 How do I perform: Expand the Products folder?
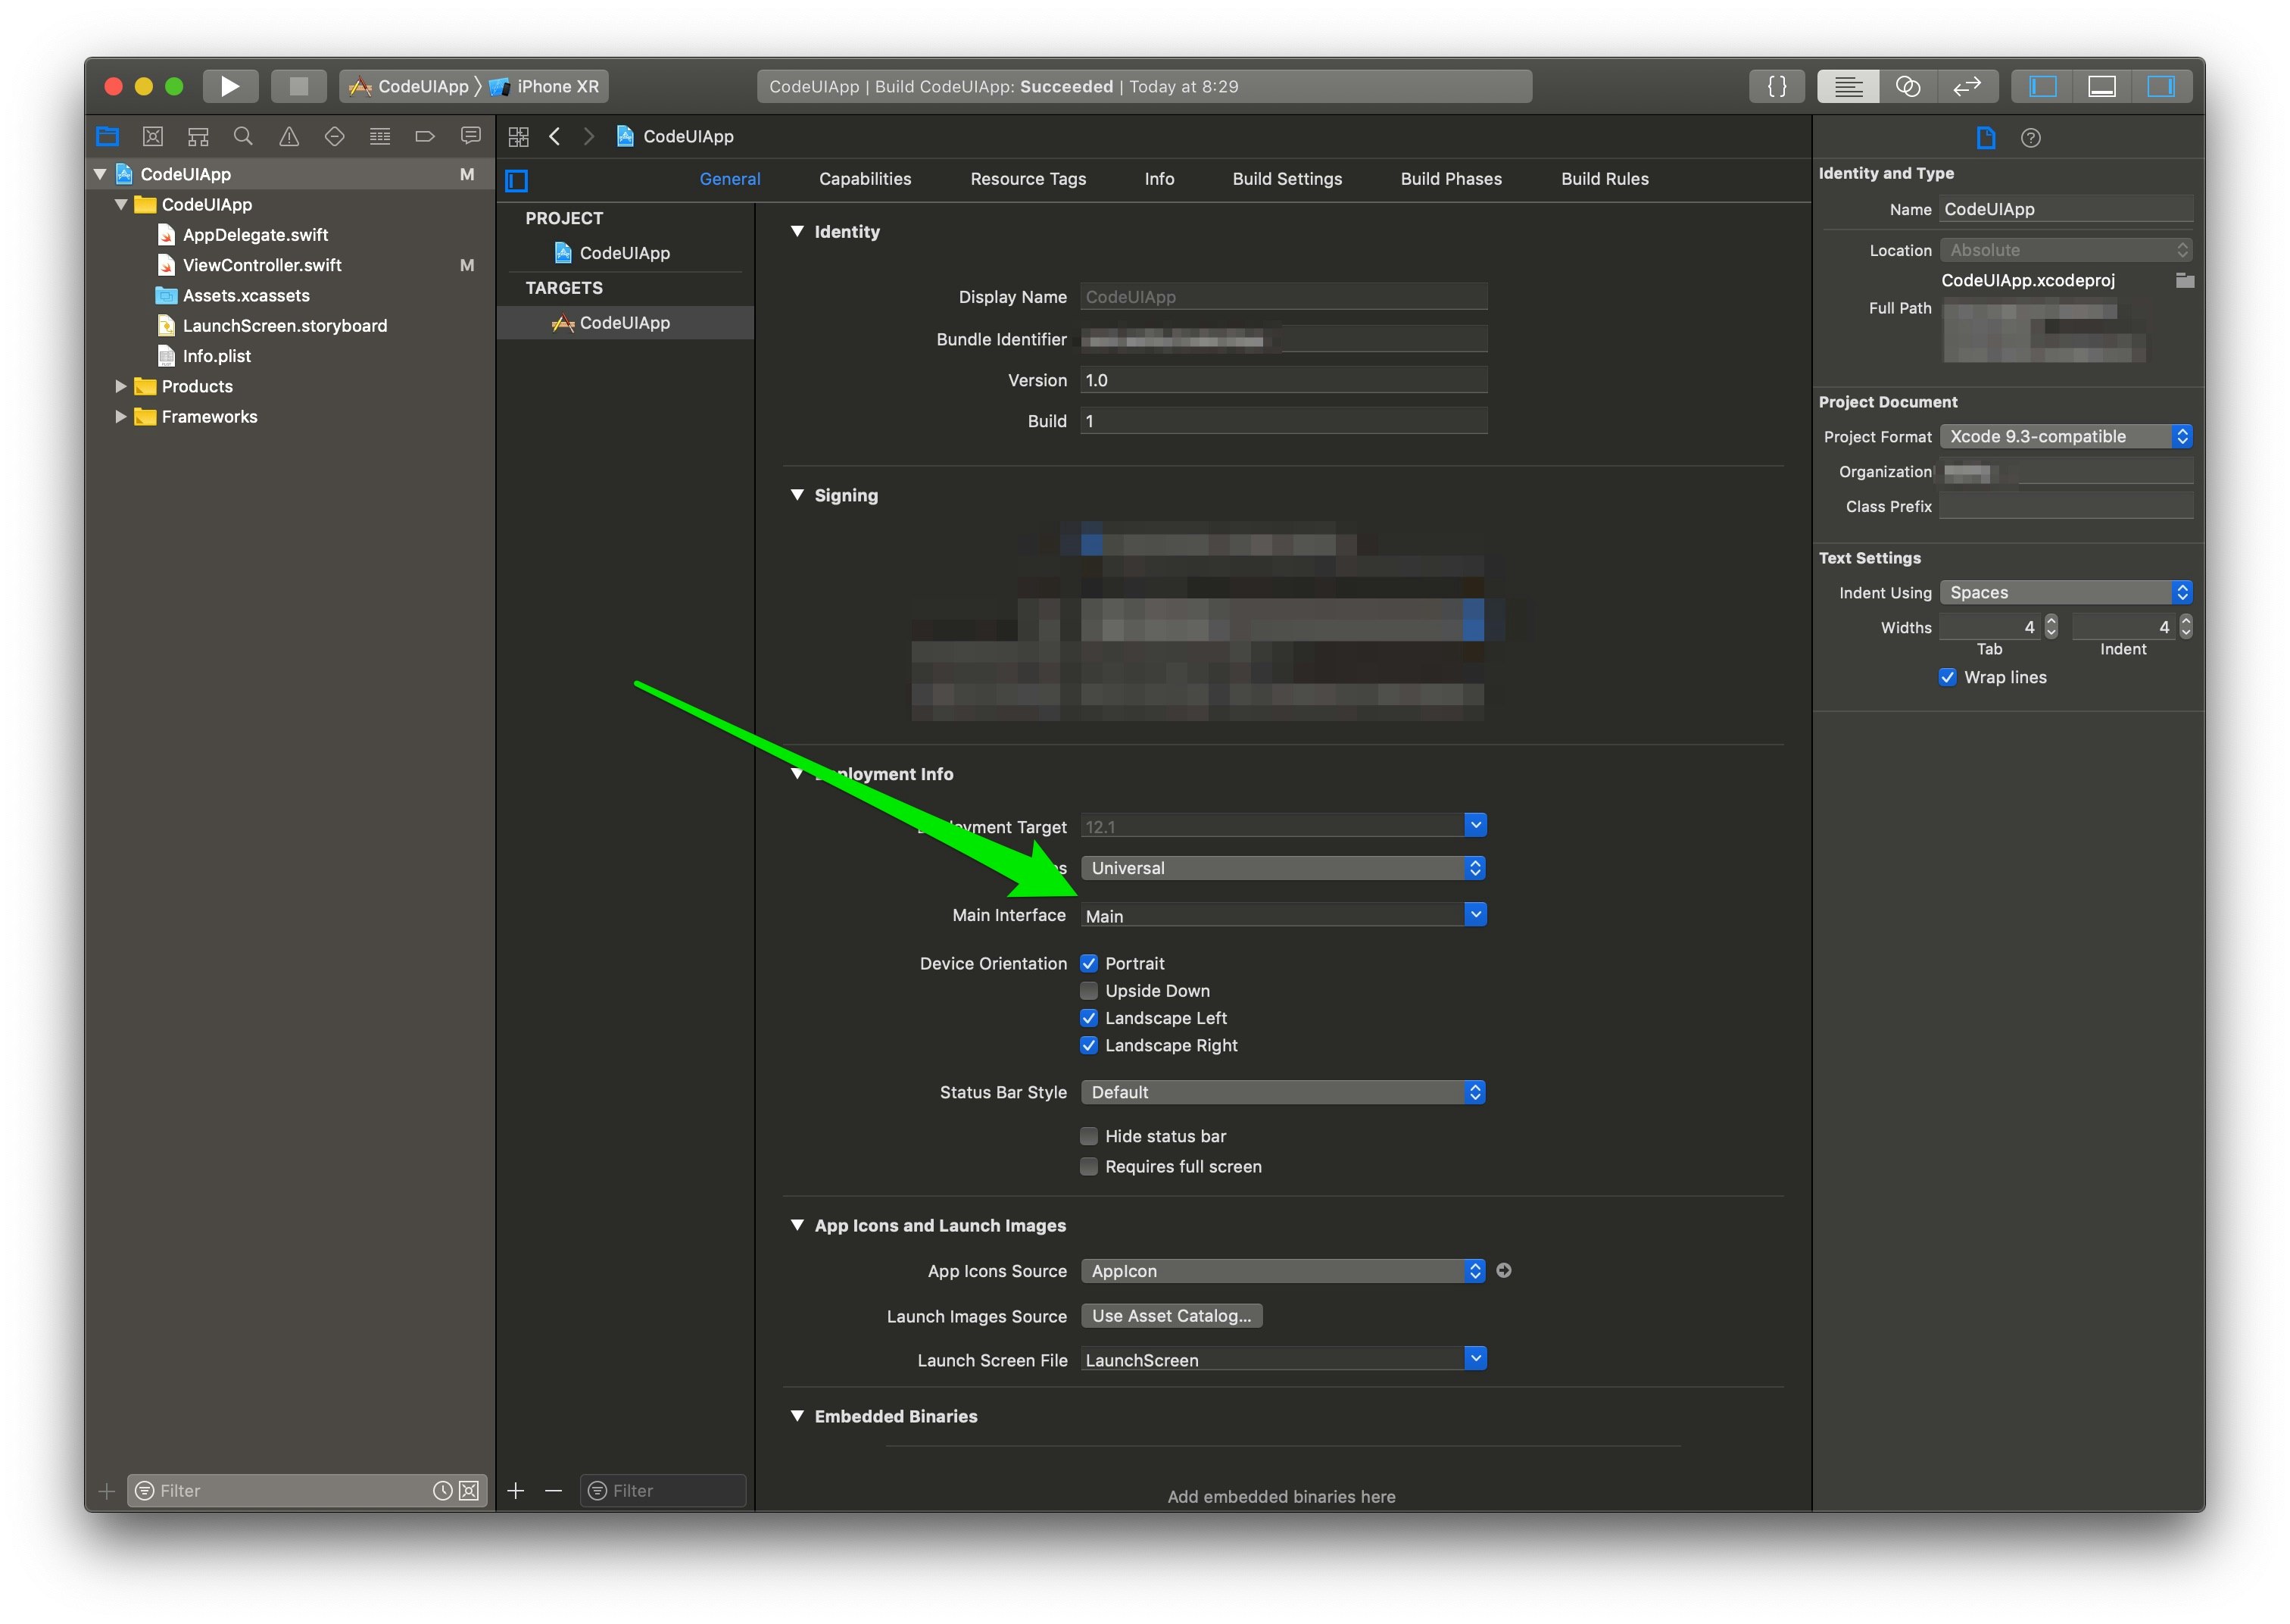point(120,387)
